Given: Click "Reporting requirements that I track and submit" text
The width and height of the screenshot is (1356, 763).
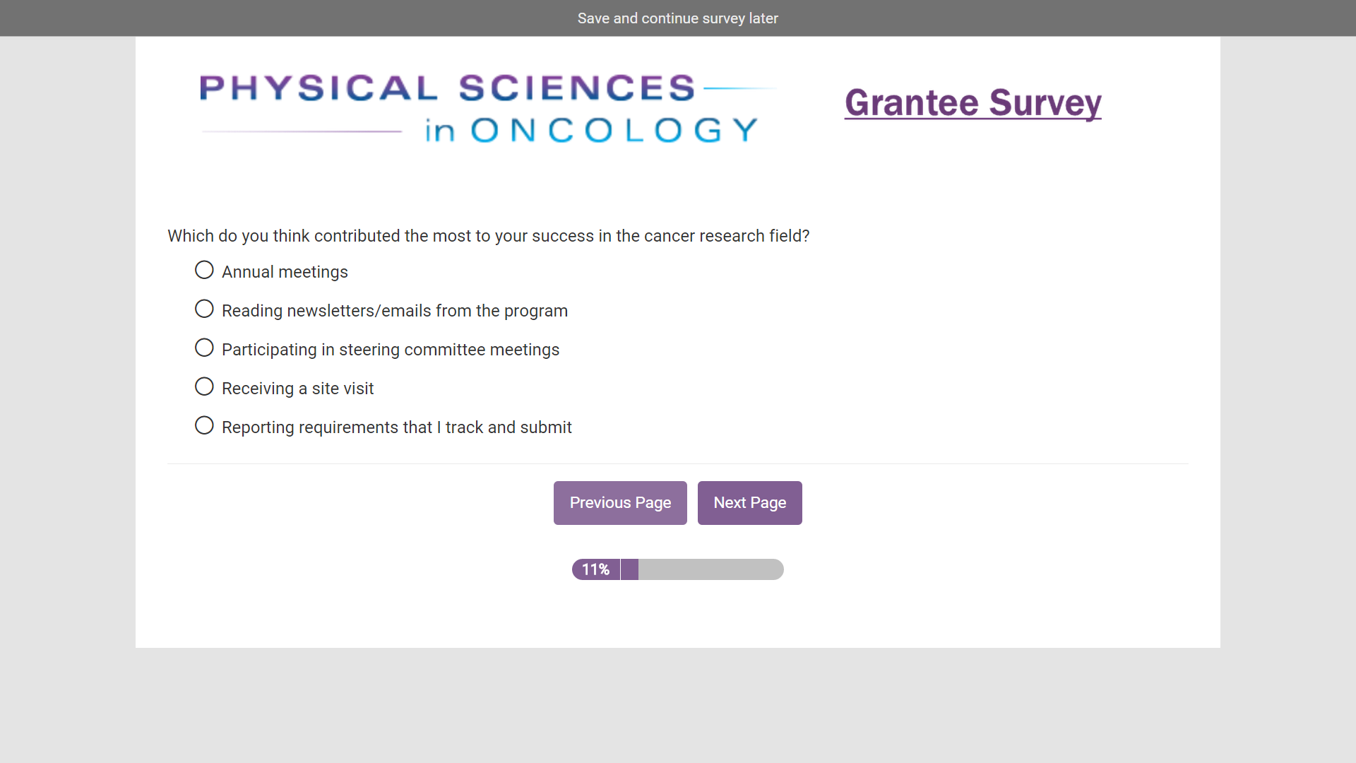Looking at the screenshot, I should click(396, 427).
